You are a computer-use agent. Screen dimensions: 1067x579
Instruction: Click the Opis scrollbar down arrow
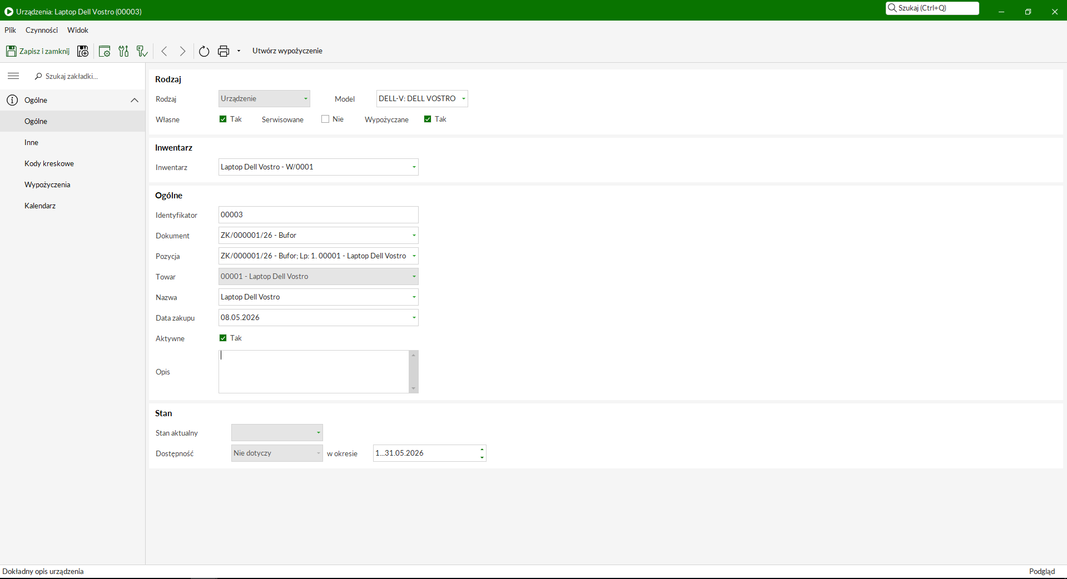(x=414, y=388)
